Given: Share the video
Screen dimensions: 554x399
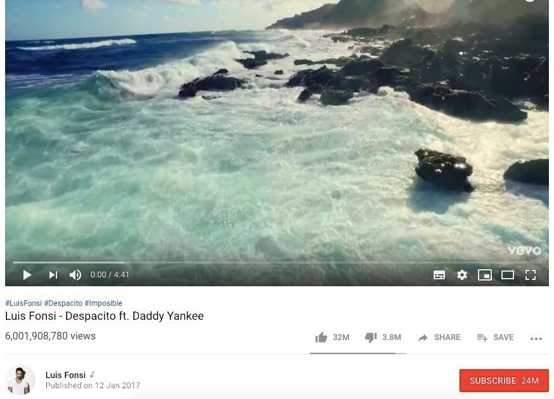Looking at the screenshot, I should (x=439, y=338).
